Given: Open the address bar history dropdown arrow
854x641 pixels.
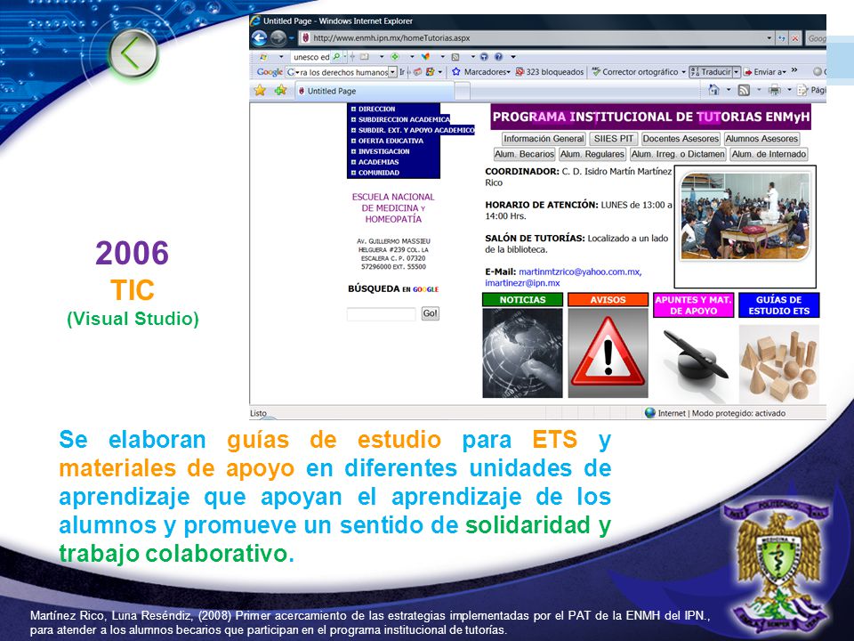Looking at the screenshot, I should click(769, 38).
